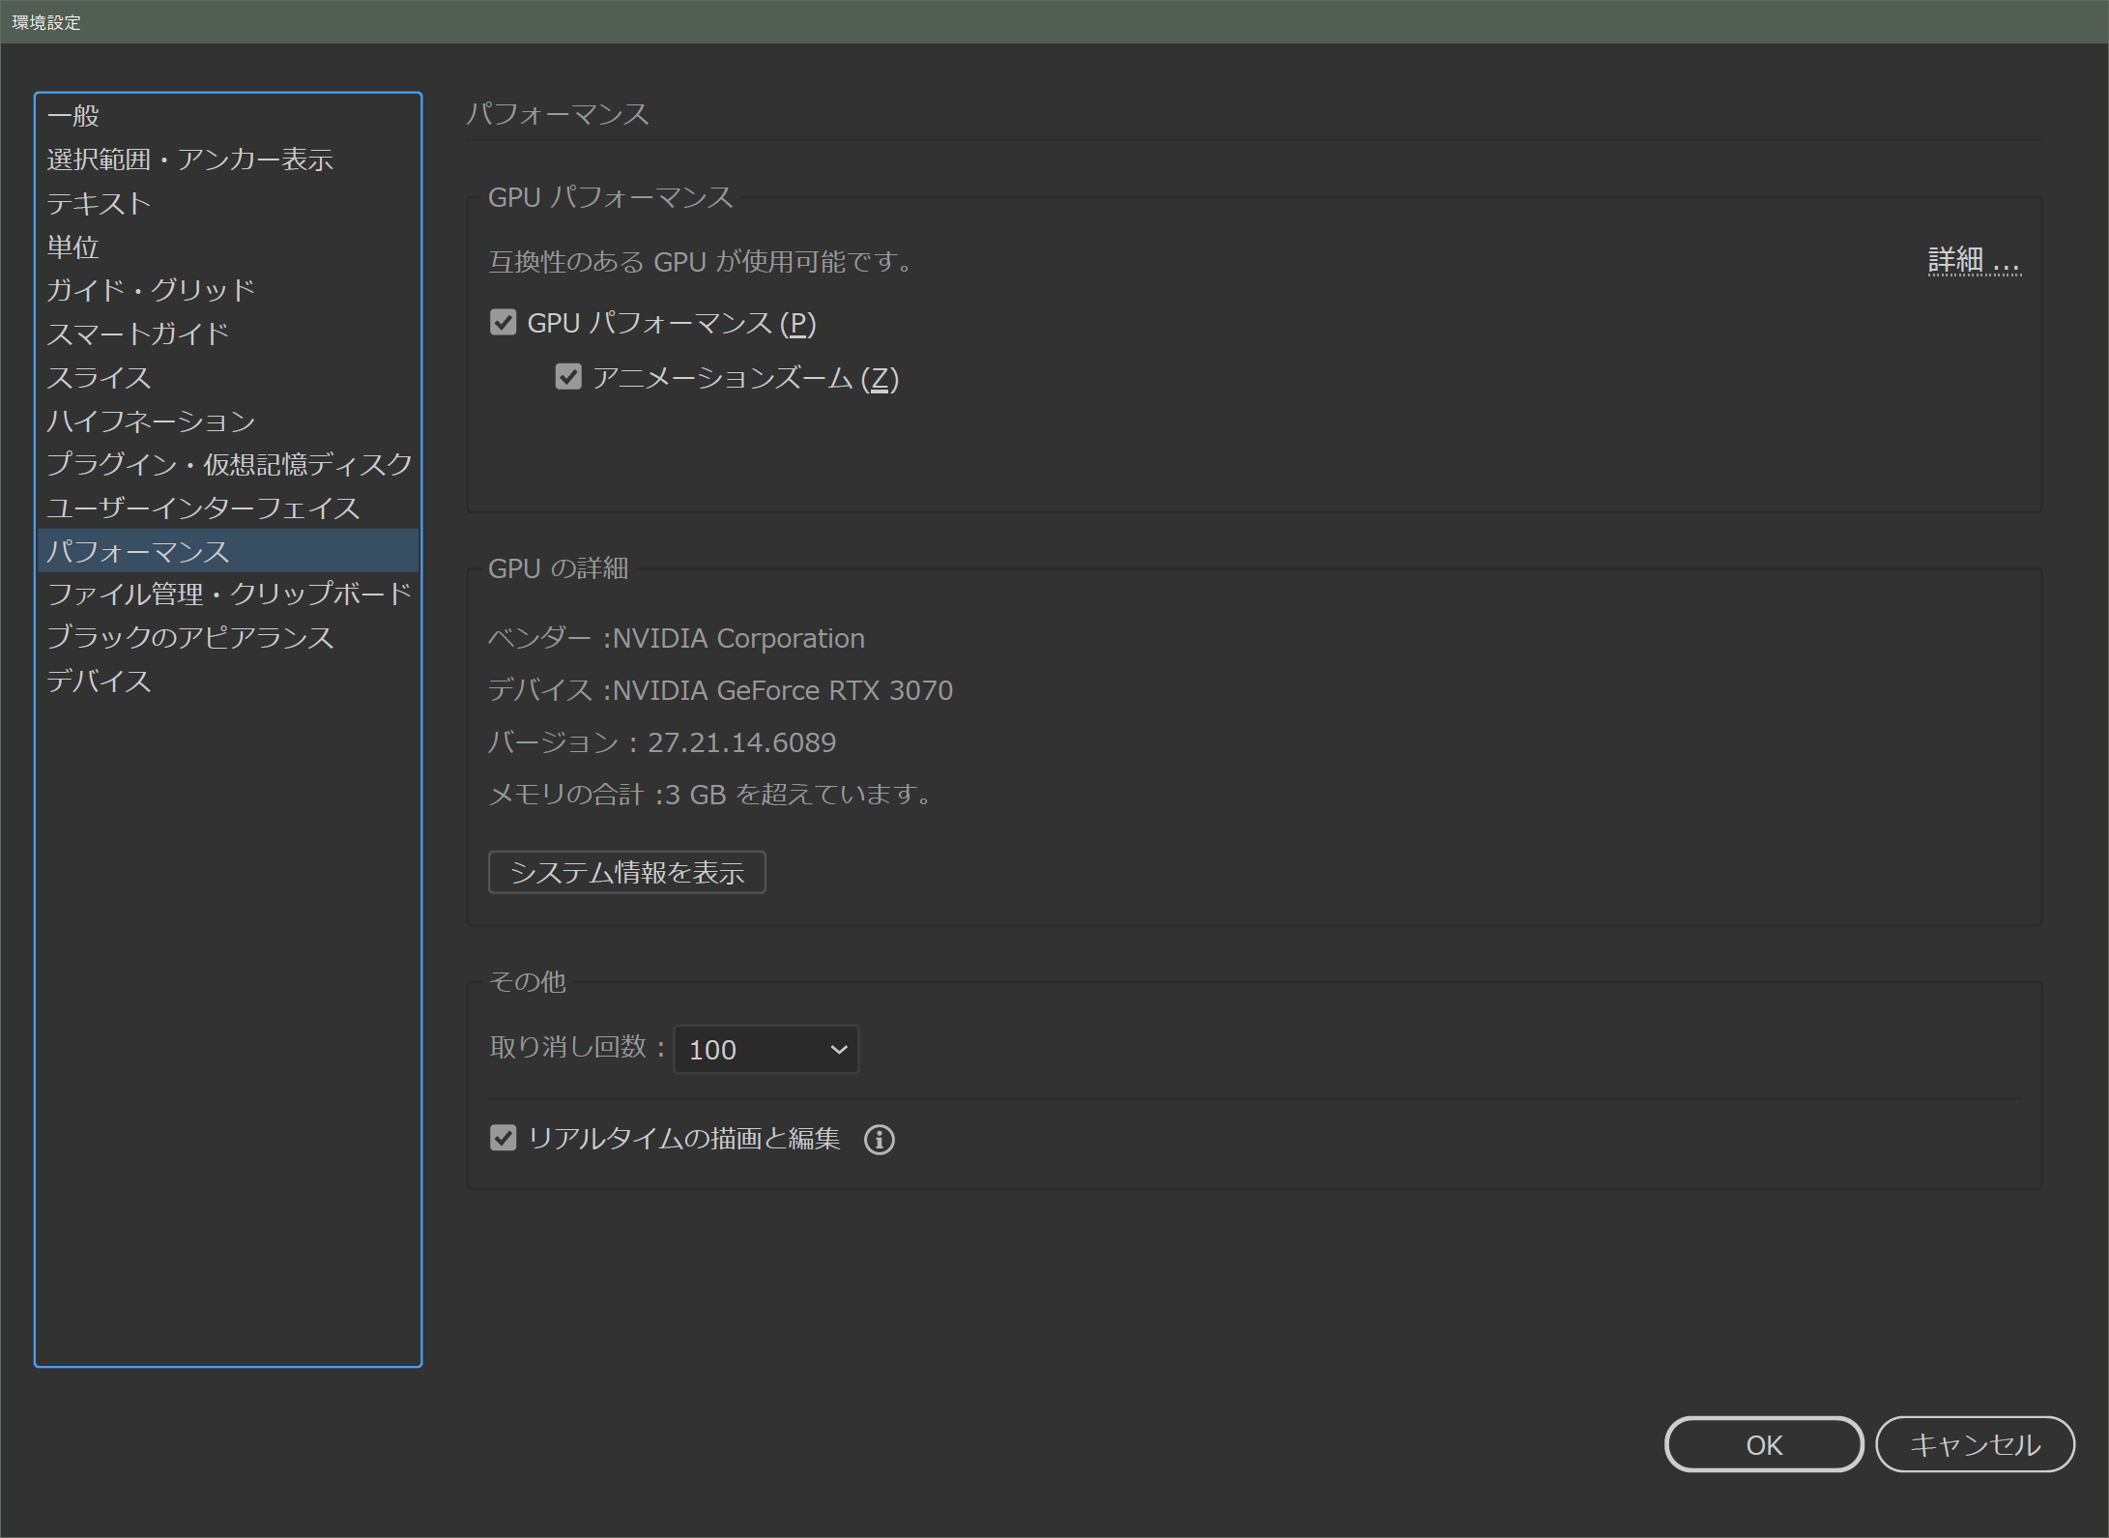The image size is (2109, 1538).
Task: Open the デバイス category
Action: 228,681
